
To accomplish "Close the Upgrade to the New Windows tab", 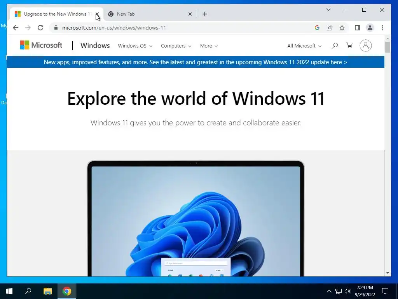I will click(97, 14).
